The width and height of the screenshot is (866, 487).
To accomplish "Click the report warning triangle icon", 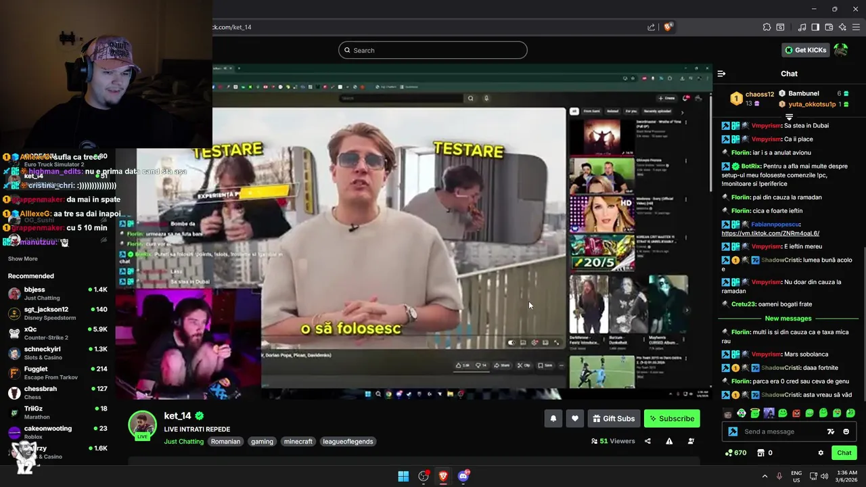I will 669,441.
